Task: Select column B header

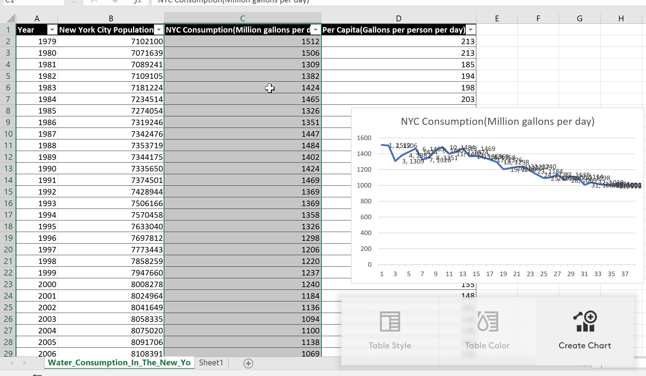Action: [111, 18]
